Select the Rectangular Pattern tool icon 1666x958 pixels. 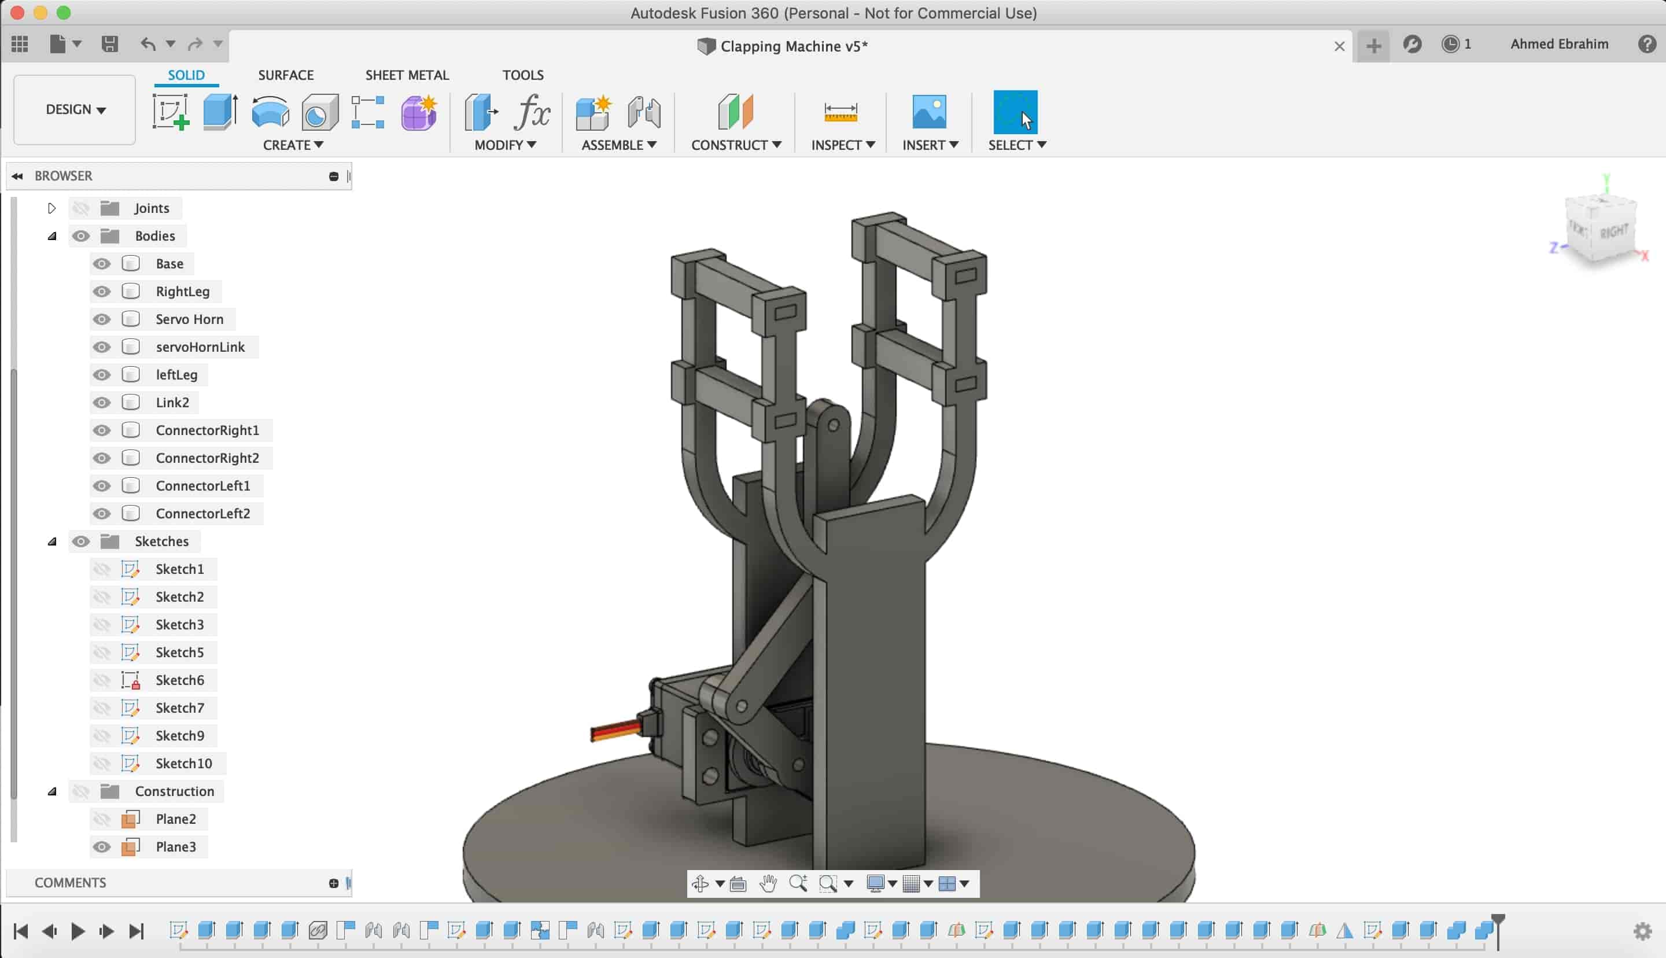pos(368,112)
